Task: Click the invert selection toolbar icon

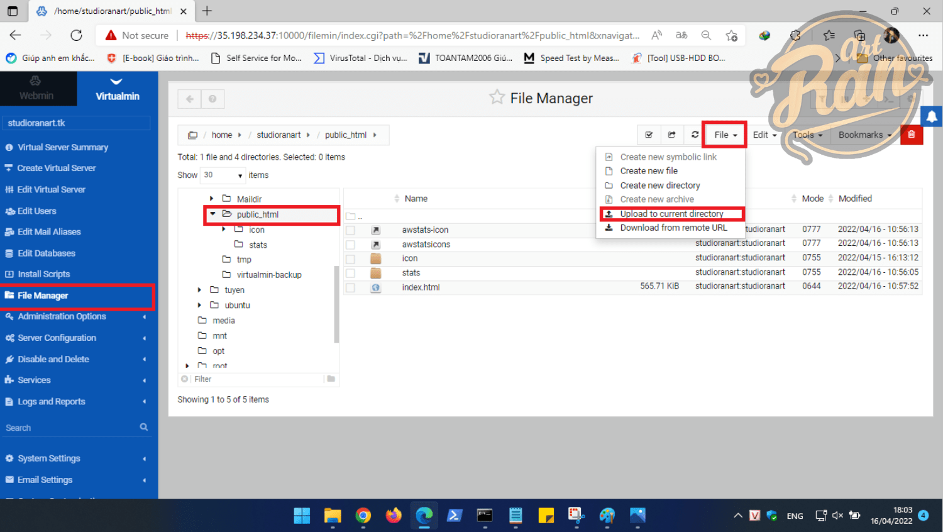Action: 671,135
